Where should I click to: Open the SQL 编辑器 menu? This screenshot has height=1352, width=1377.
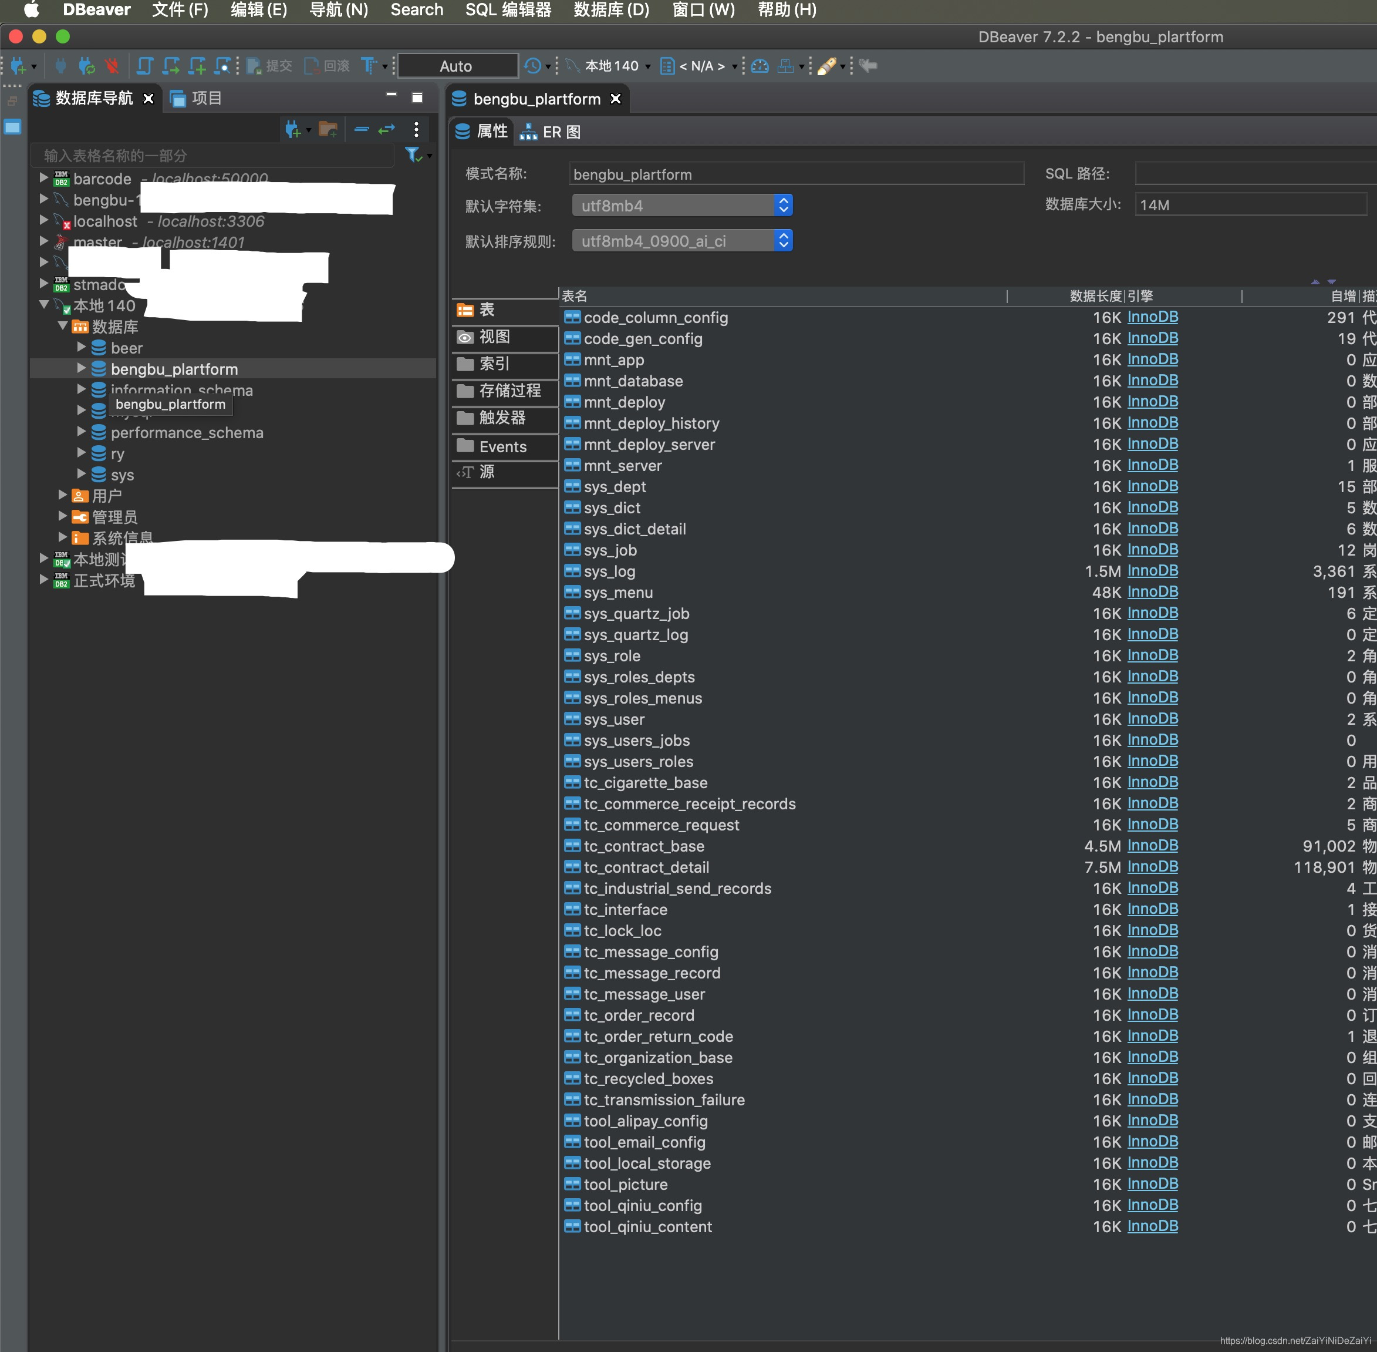point(508,10)
